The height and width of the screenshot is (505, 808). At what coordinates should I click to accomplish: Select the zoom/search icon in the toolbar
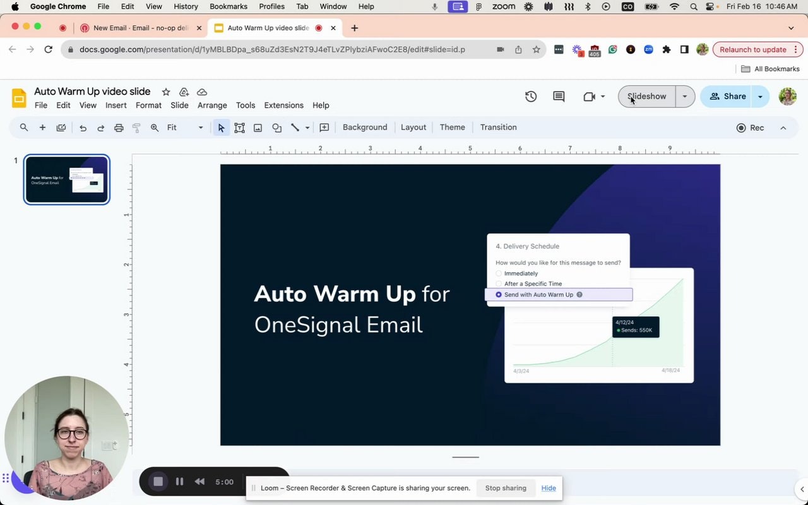24,127
